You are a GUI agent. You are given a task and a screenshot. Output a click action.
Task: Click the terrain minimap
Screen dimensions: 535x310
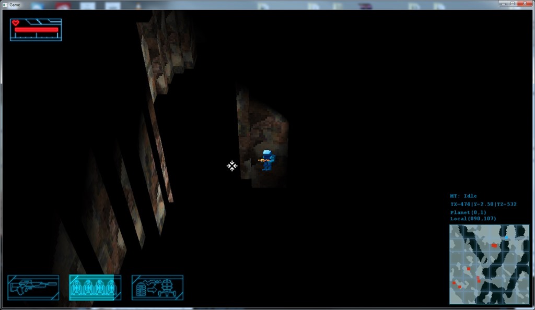coord(489,265)
